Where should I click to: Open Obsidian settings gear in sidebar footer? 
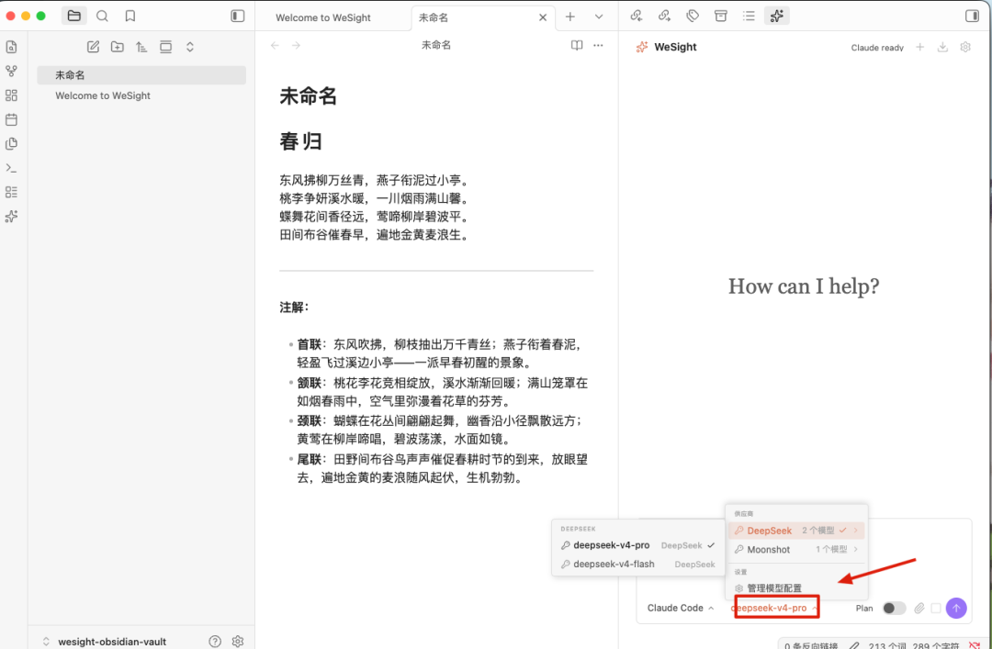(x=238, y=641)
